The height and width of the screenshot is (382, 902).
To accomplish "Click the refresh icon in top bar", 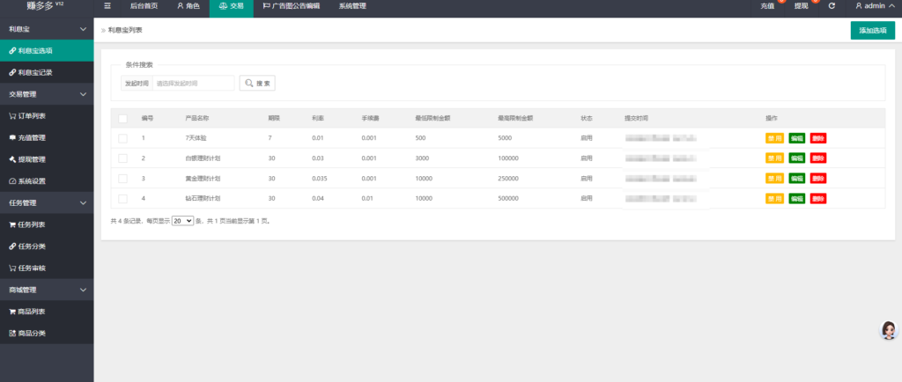I will 832,6.
